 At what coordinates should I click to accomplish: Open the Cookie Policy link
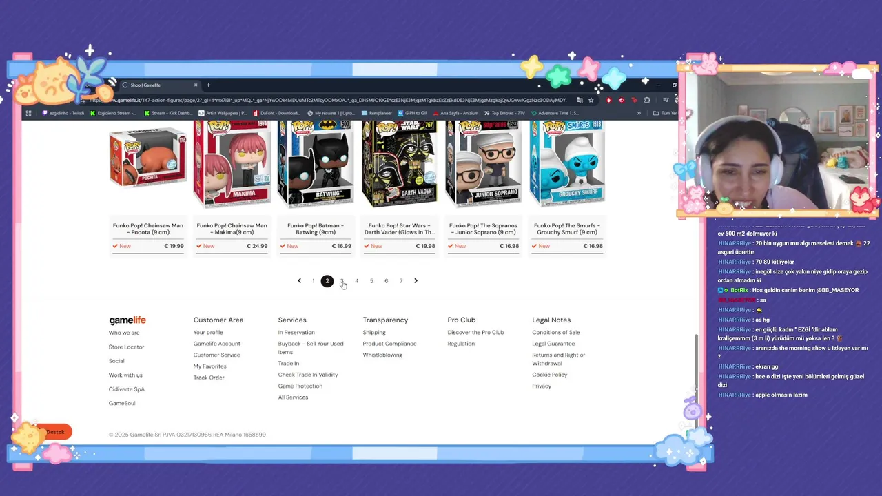point(550,375)
